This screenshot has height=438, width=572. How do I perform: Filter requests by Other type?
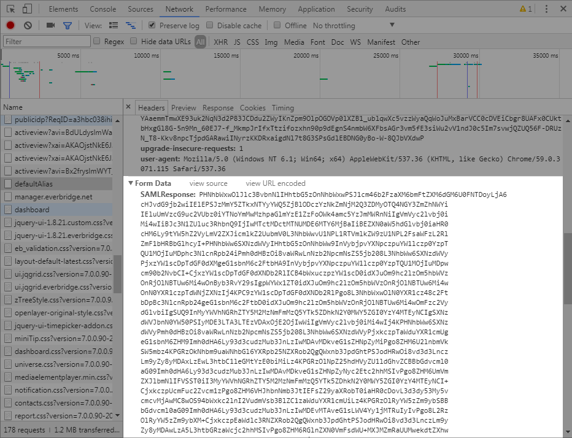(x=411, y=42)
